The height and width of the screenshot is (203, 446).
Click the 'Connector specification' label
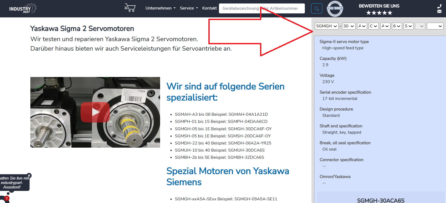click(x=342, y=160)
